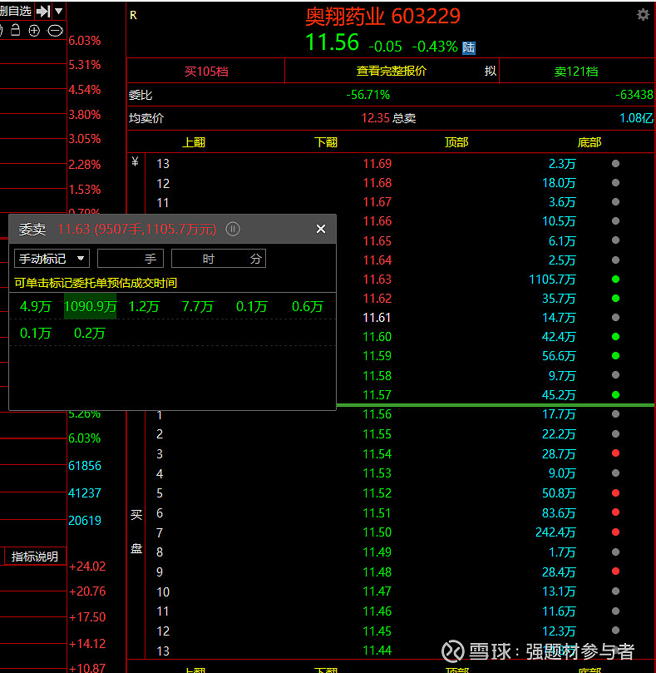Click the ¥ icon beside sell levels
The image size is (656, 673).
136,162
